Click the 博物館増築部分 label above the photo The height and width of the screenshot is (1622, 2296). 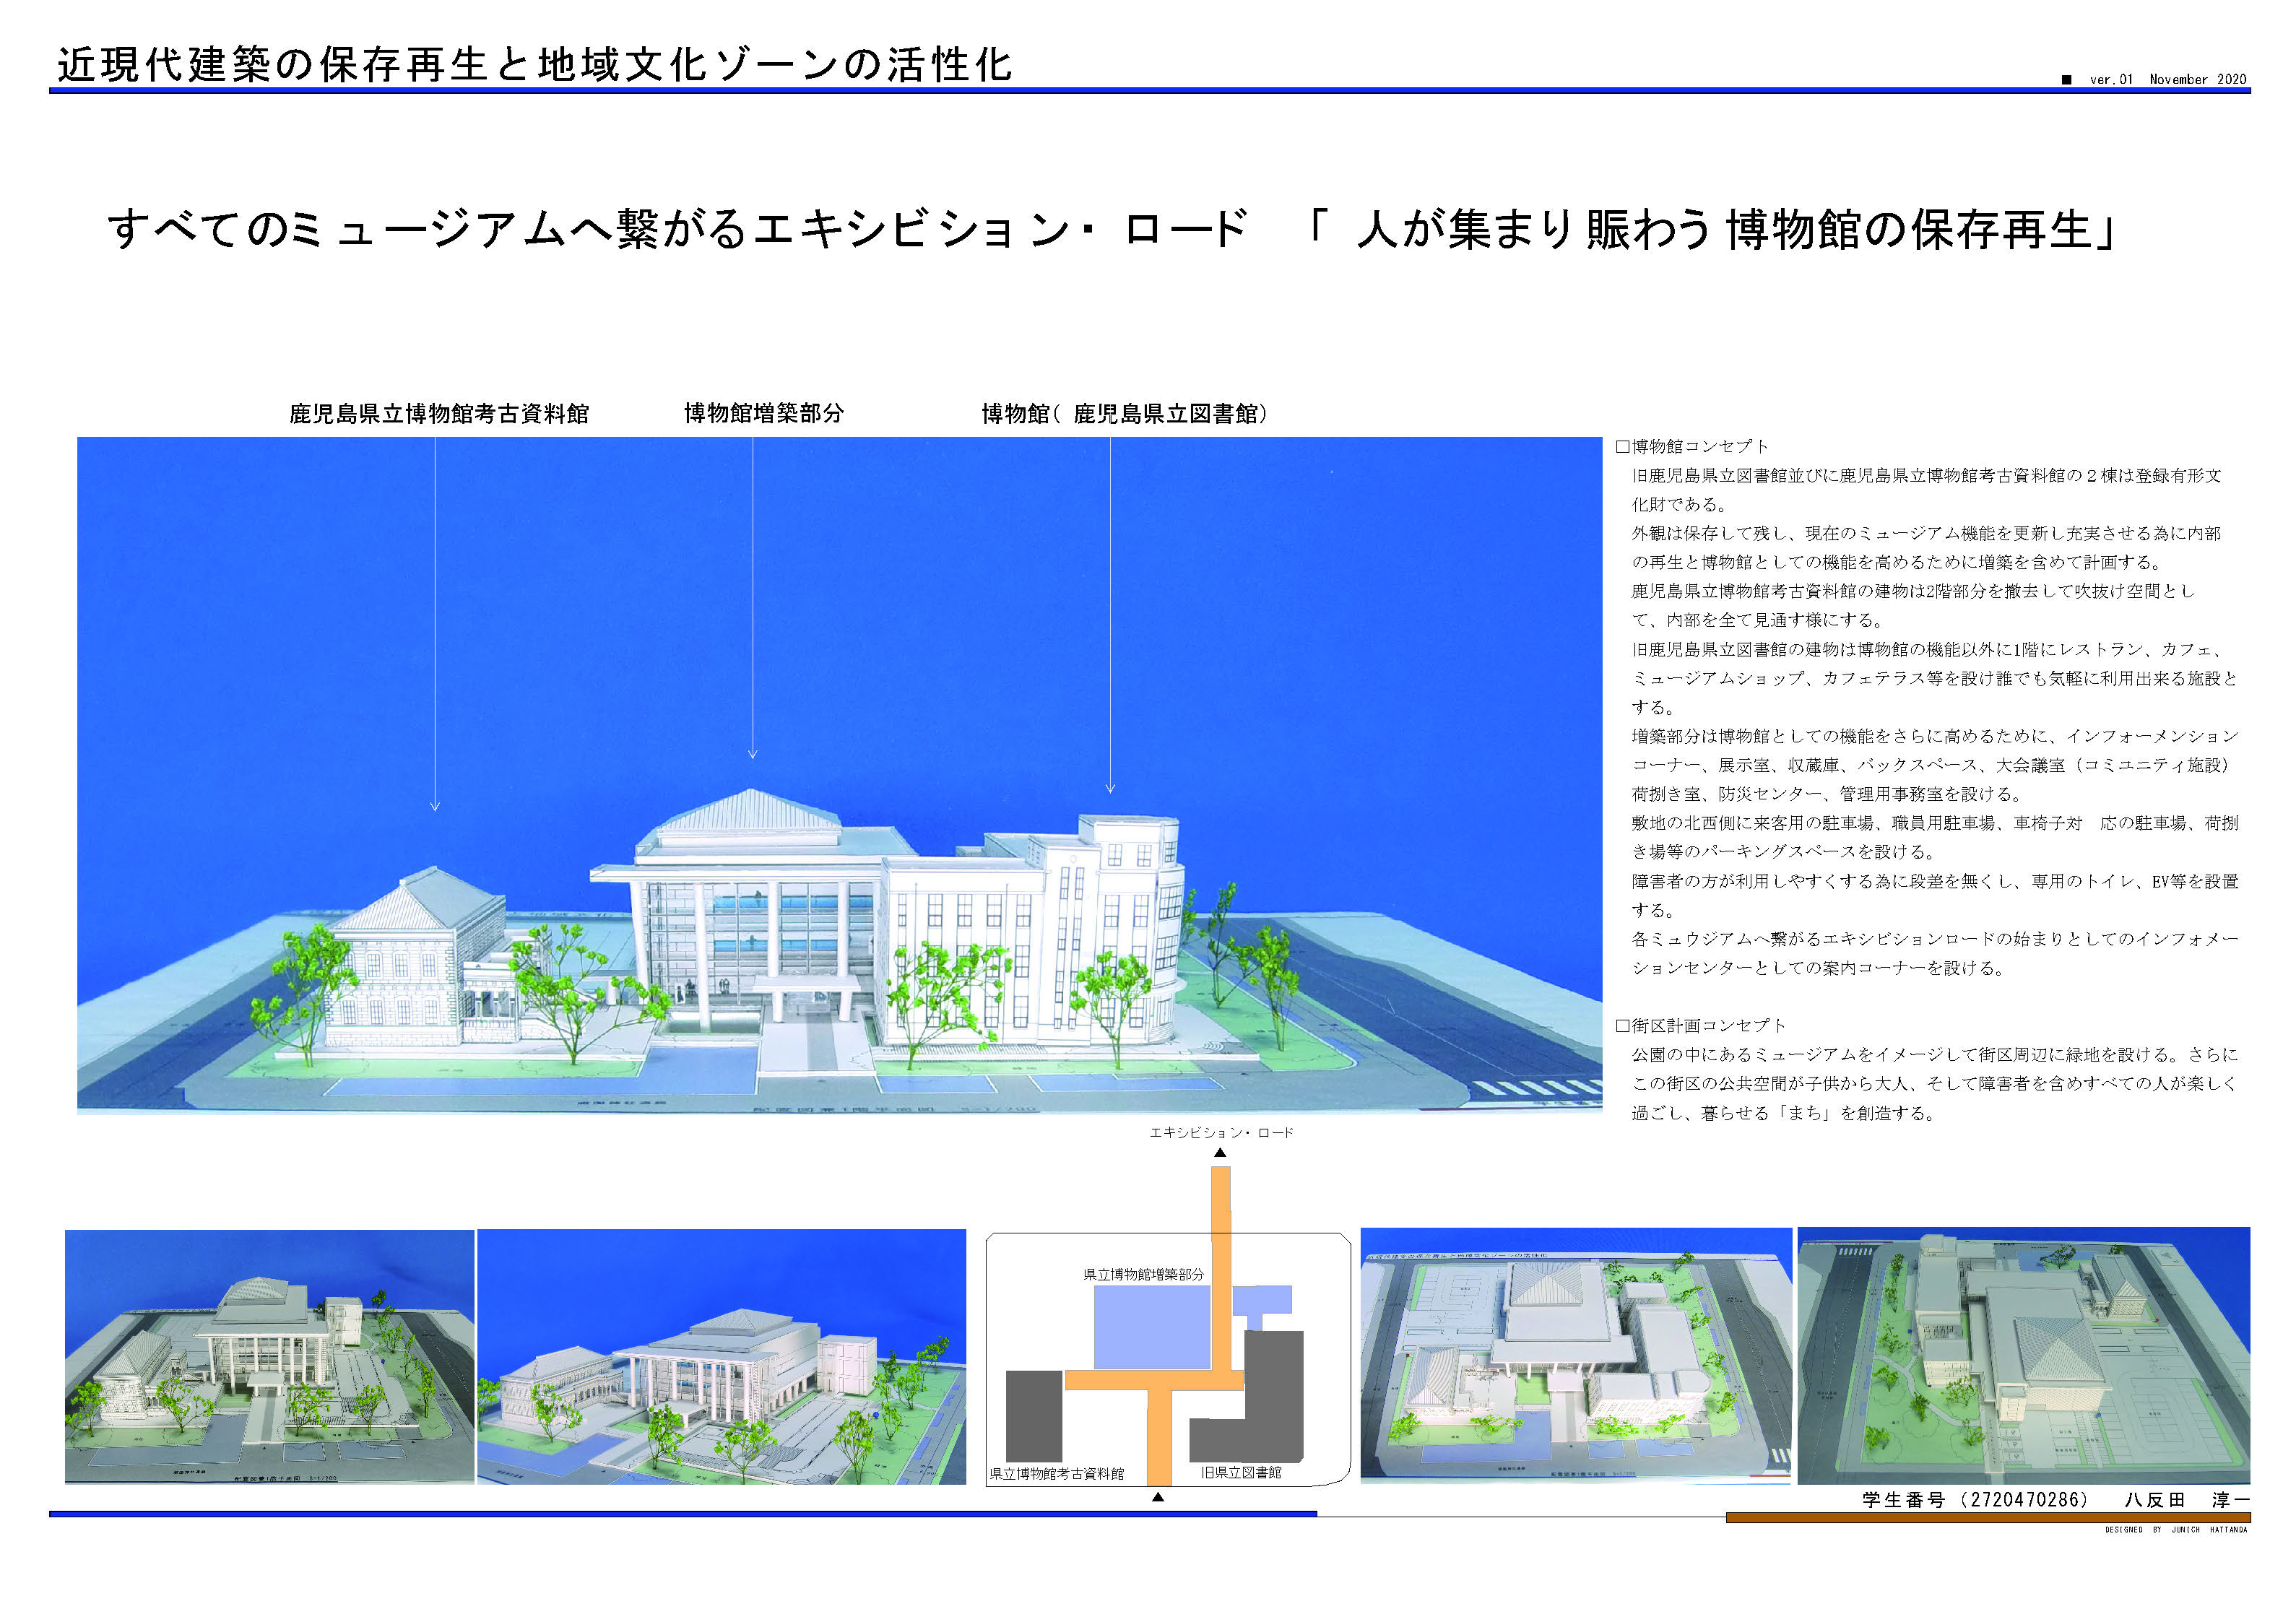tap(763, 413)
